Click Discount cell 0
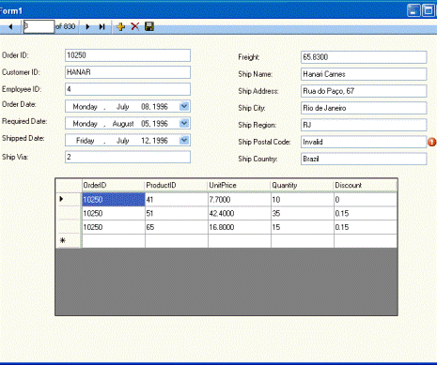Image resolution: width=437 pixels, height=365 pixels. pos(366,200)
